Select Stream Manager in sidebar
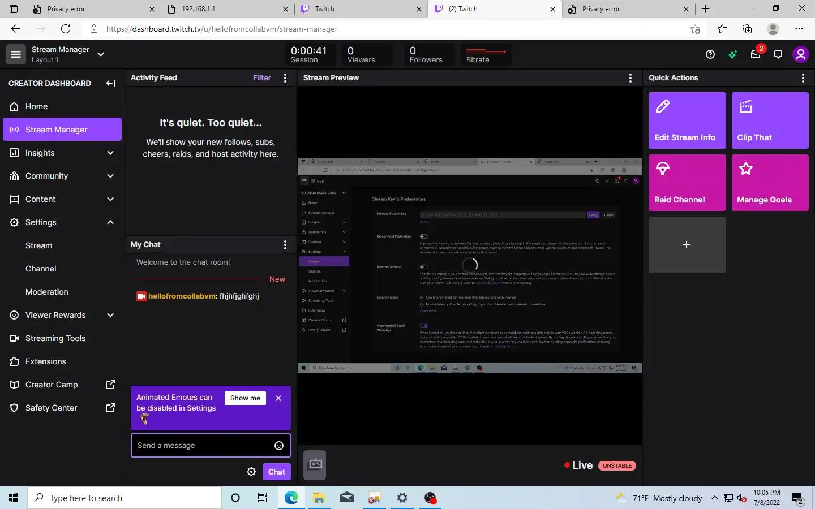The image size is (815, 509). coord(62,130)
